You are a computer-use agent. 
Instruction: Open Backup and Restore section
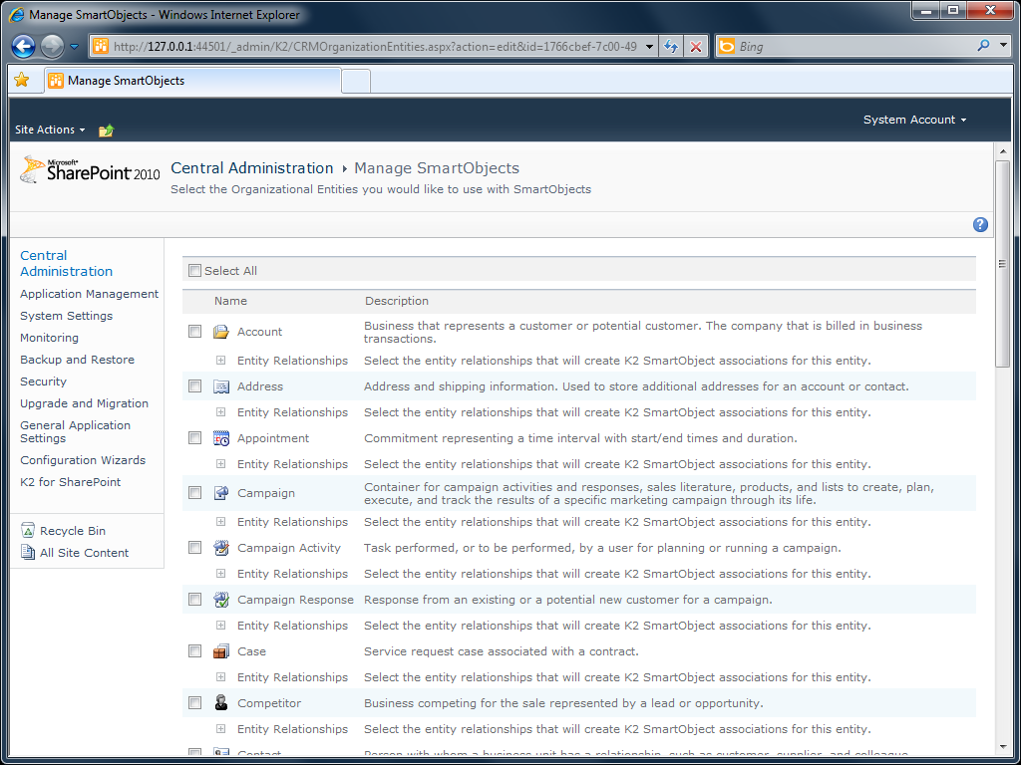78,360
